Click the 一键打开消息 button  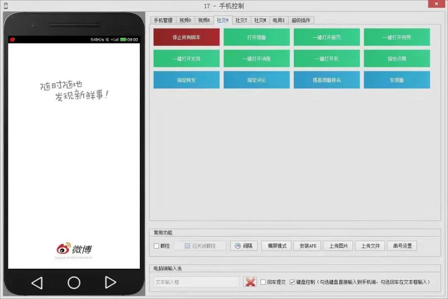point(257,59)
